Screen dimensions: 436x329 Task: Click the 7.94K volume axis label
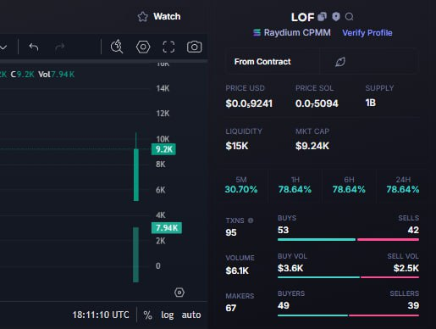(167, 228)
